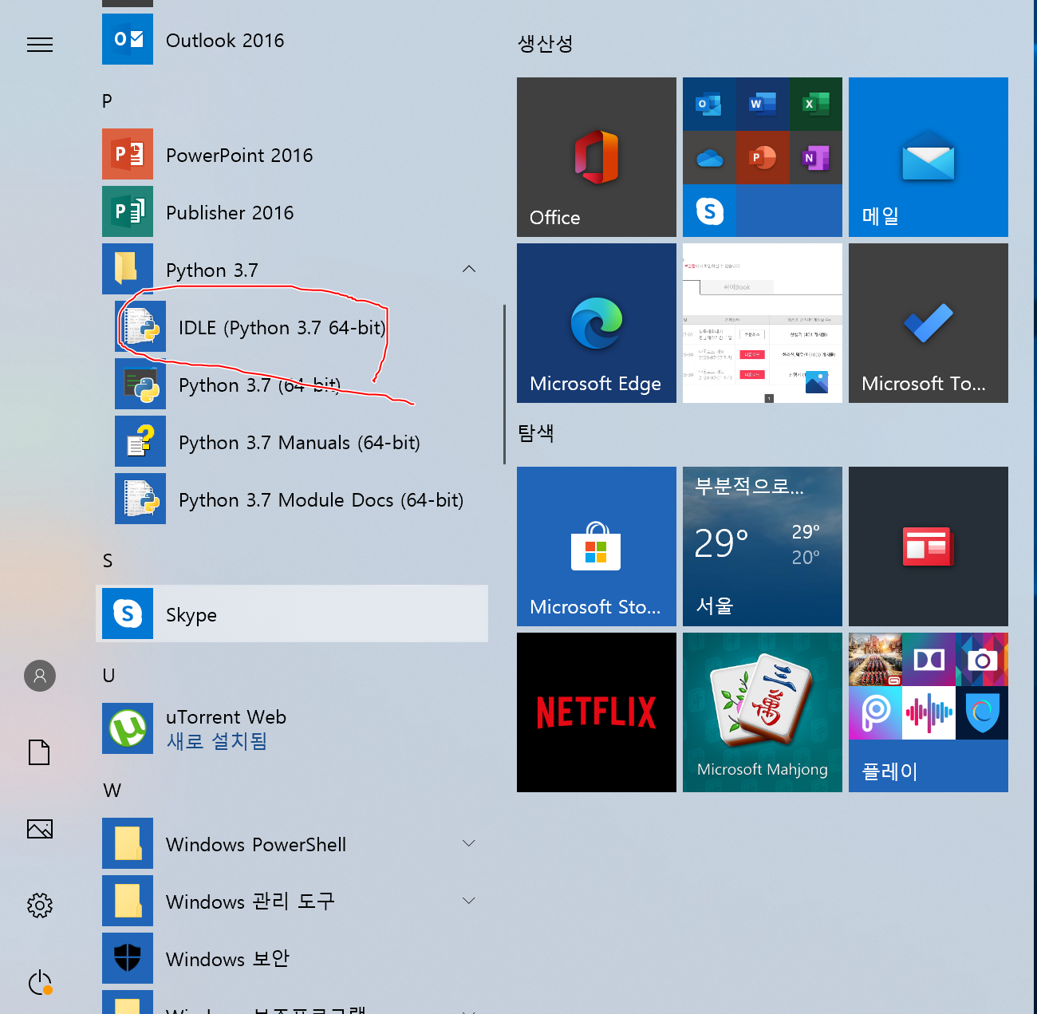The image size is (1037, 1014).
Task: Open Documents from the left rail
Action: [x=40, y=752]
